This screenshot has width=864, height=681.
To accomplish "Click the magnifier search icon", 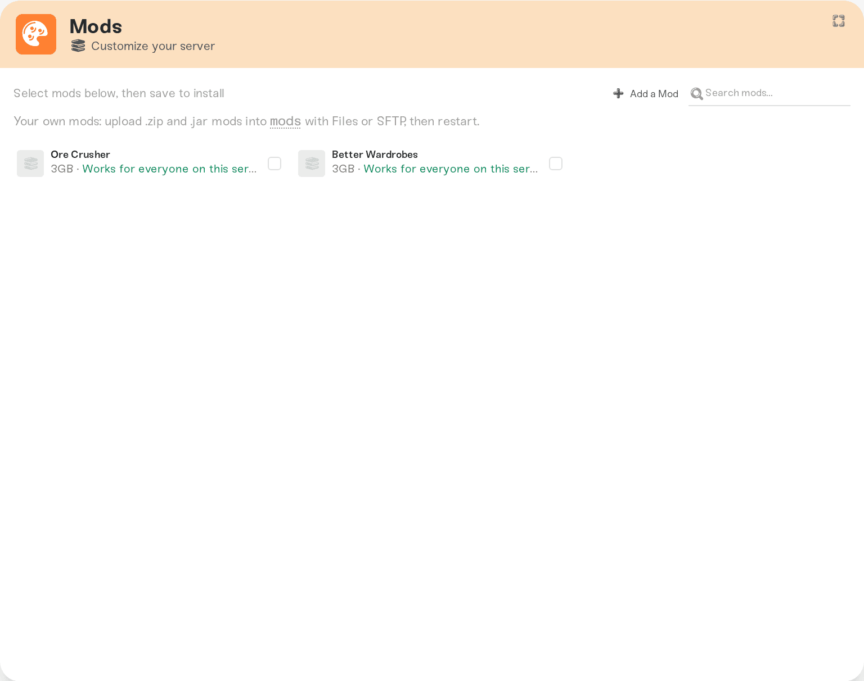I will pyautogui.click(x=696, y=93).
